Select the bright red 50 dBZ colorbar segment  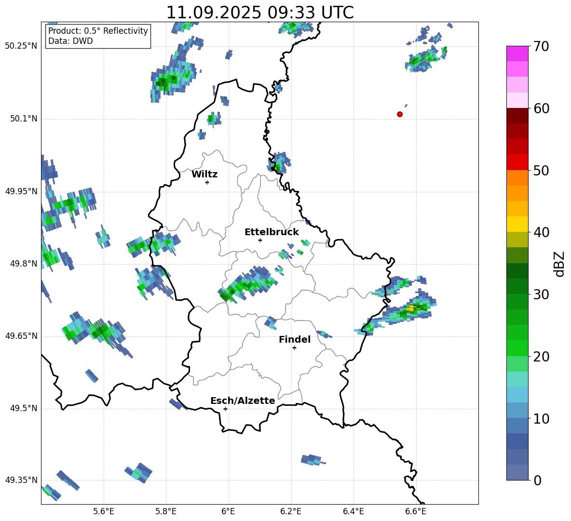(x=517, y=162)
